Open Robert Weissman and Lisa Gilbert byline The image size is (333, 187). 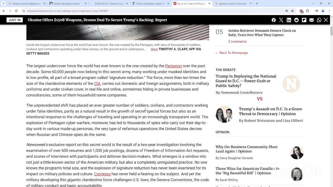pos(271,121)
